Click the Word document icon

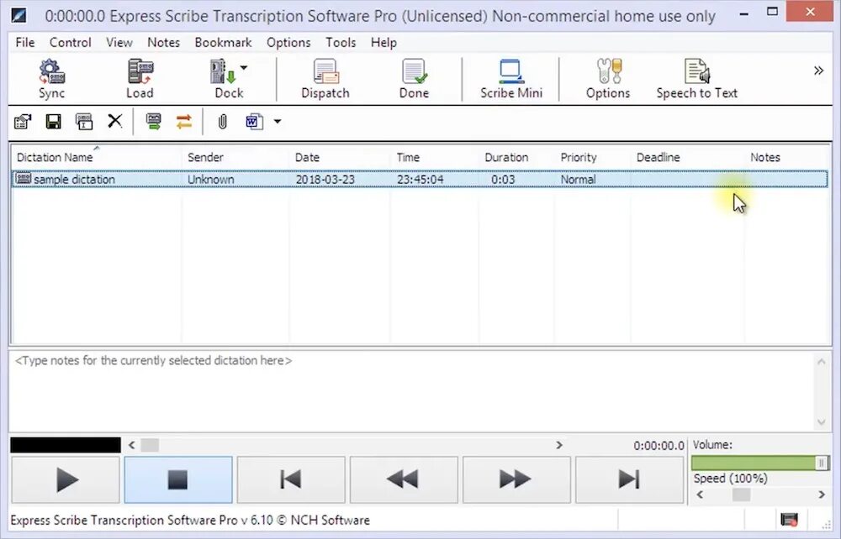click(254, 122)
